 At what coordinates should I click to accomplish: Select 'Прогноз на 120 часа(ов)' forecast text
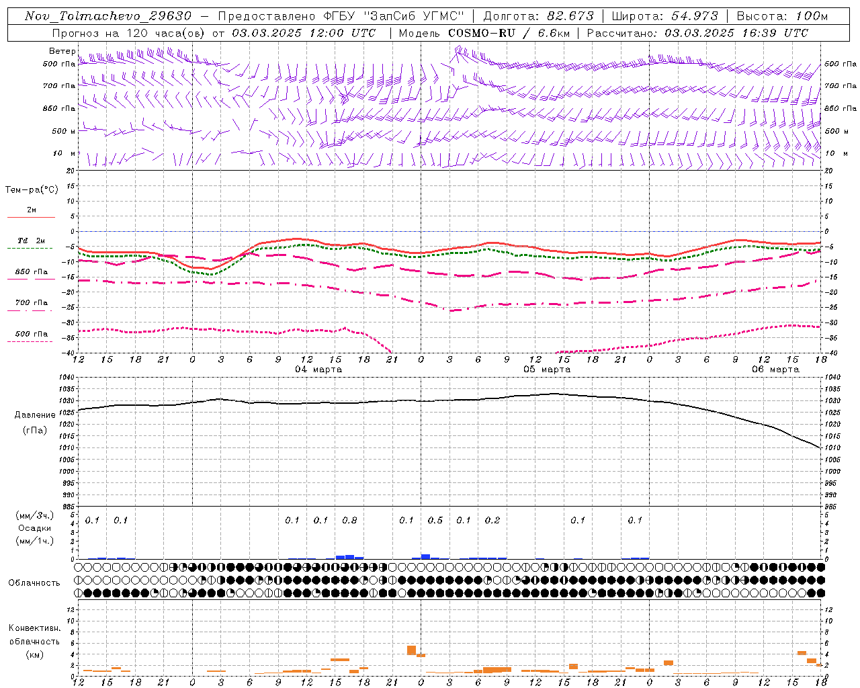(x=130, y=33)
